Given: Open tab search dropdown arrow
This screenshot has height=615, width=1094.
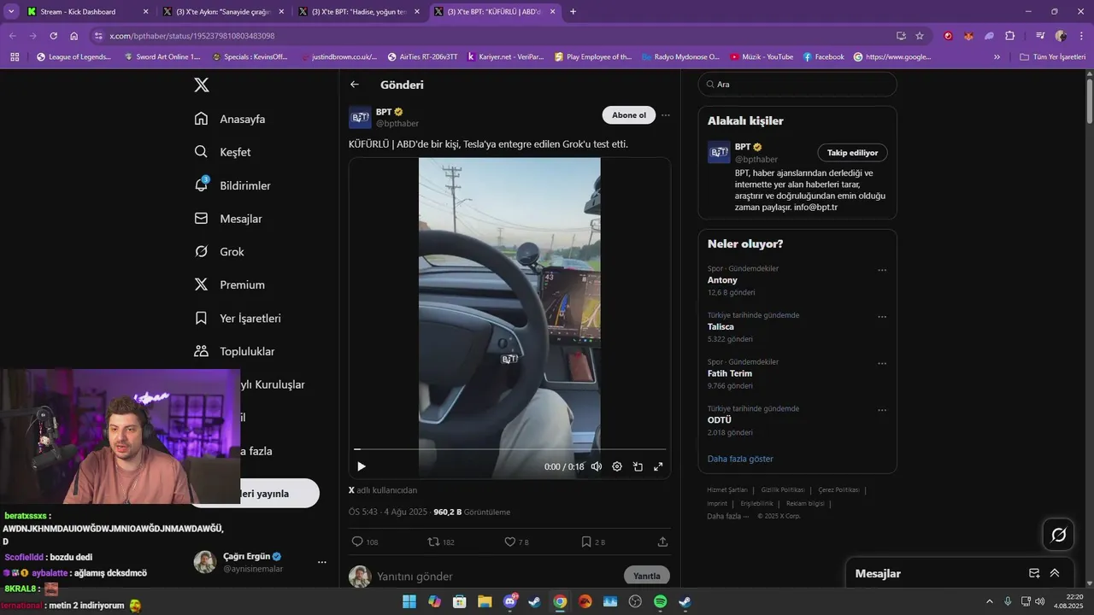Looking at the screenshot, I should (x=10, y=12).
